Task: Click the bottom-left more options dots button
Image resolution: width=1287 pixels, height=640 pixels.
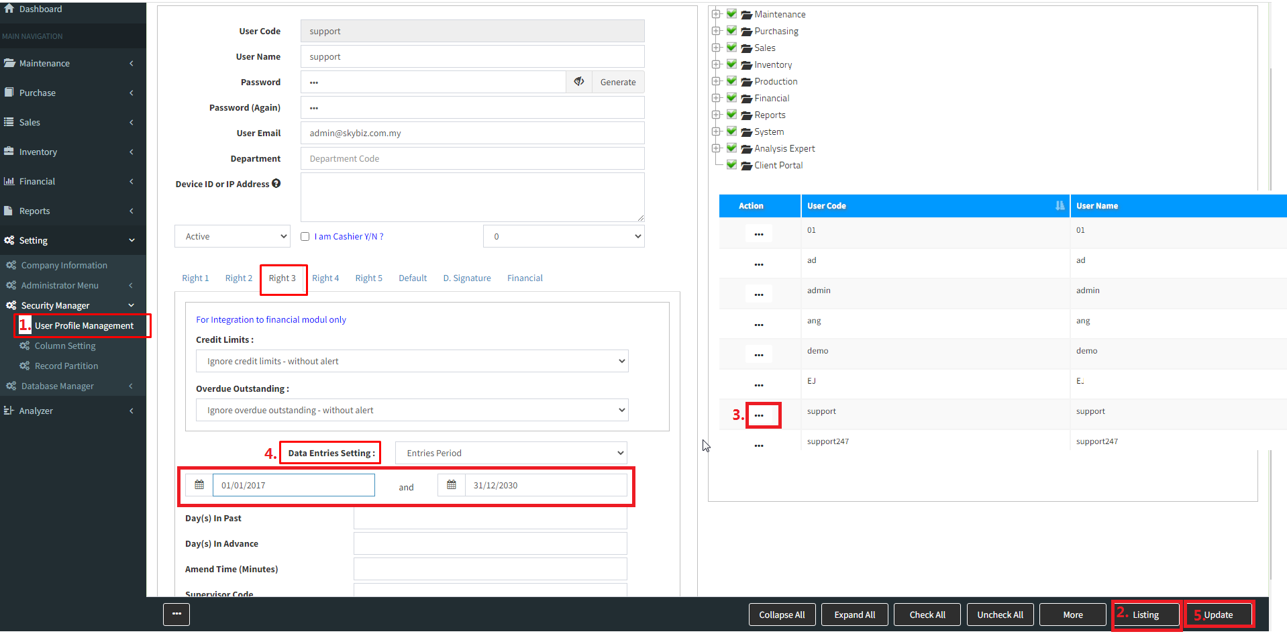Action: [x=176, y=614]
